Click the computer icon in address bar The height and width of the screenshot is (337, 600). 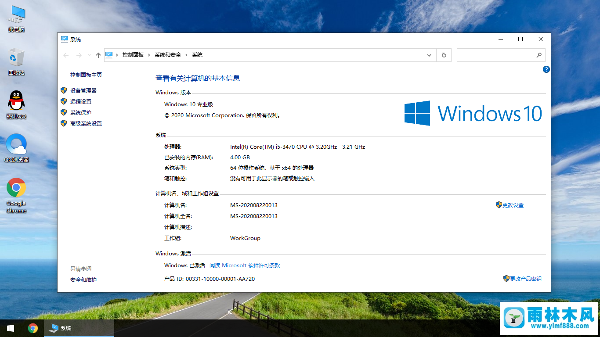[x=109, y=55]
